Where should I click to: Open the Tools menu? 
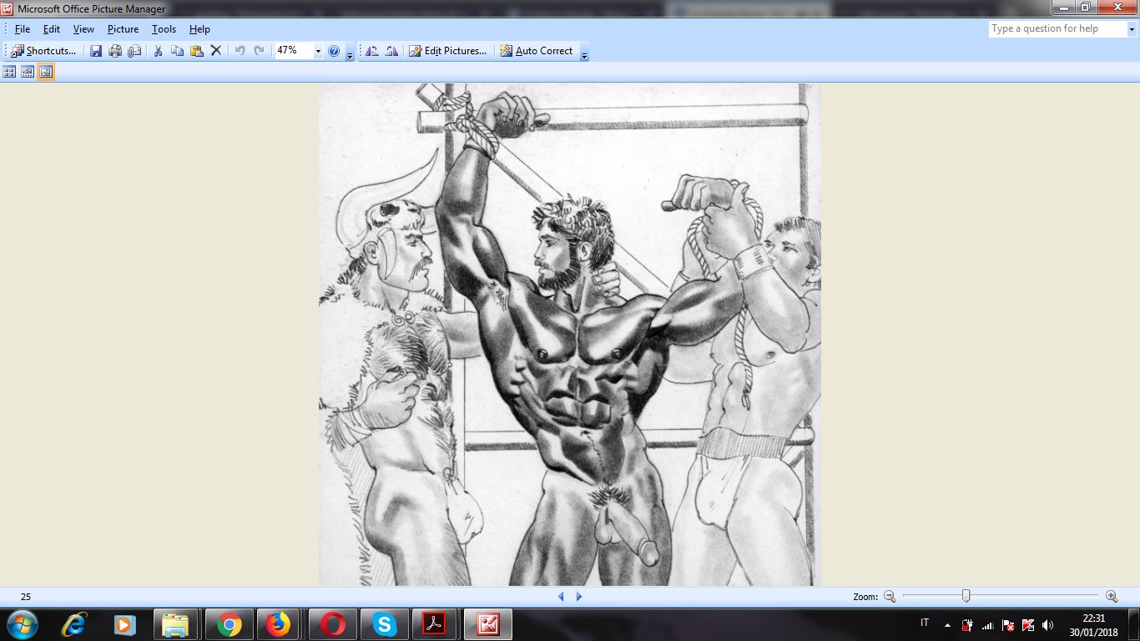pos(164,29)
